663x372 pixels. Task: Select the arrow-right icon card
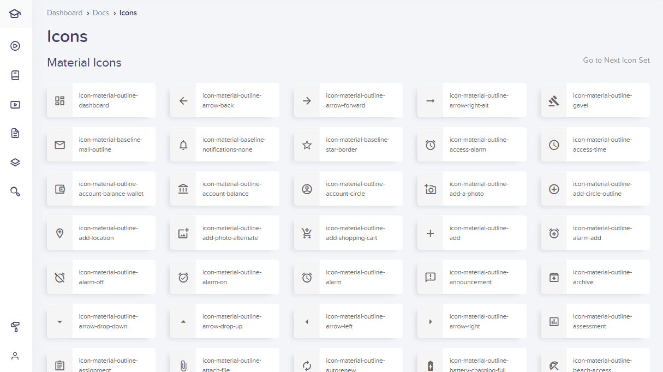pos(471,321)
